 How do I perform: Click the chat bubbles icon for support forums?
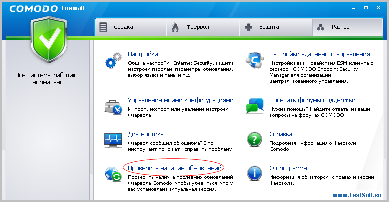pos(255,106)
